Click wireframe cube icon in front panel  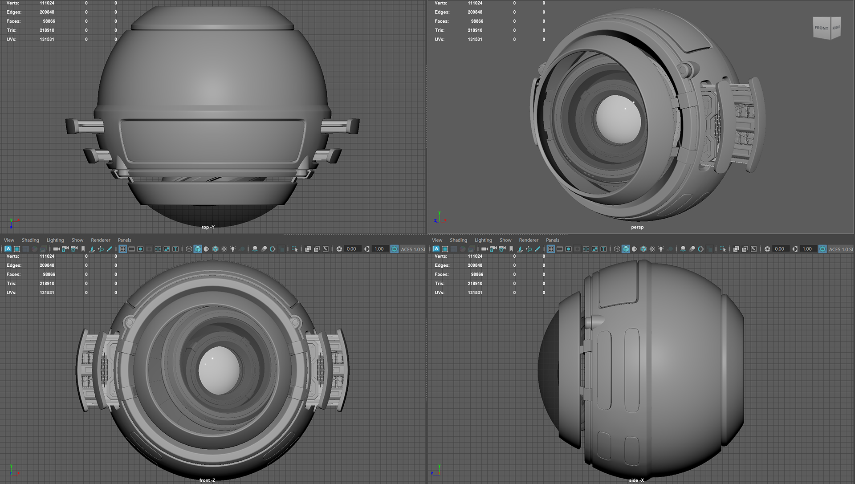(189, 249)
